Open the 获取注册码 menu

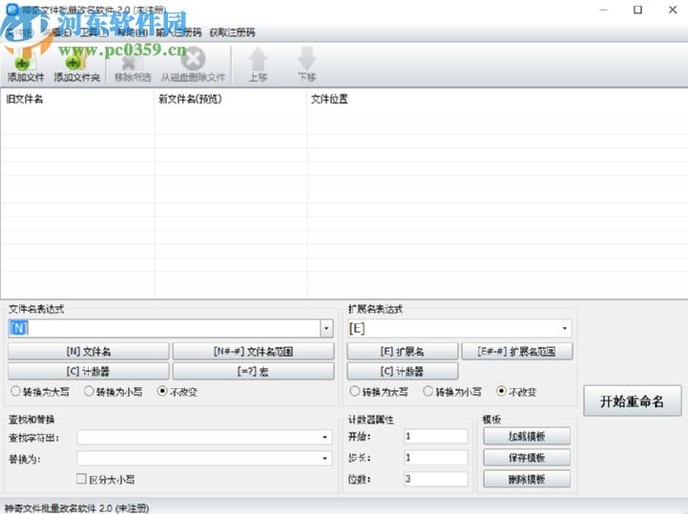(x=232, y=32)
